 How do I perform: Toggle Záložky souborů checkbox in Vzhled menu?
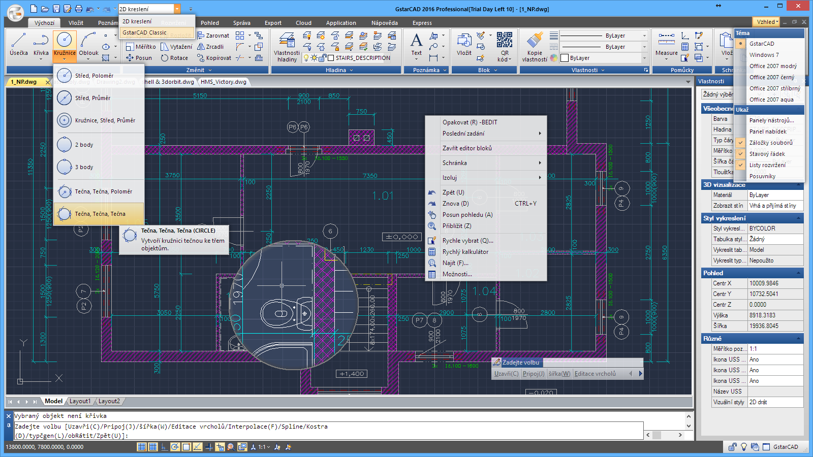pyautogui.click(x=741, y=143)
